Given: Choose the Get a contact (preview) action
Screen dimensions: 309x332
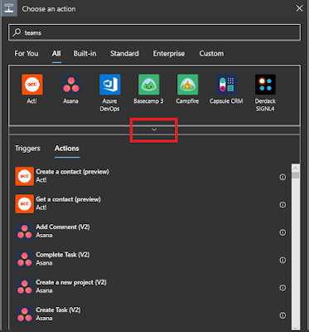Looking at the screenshot, I should [x=151, y=204].
